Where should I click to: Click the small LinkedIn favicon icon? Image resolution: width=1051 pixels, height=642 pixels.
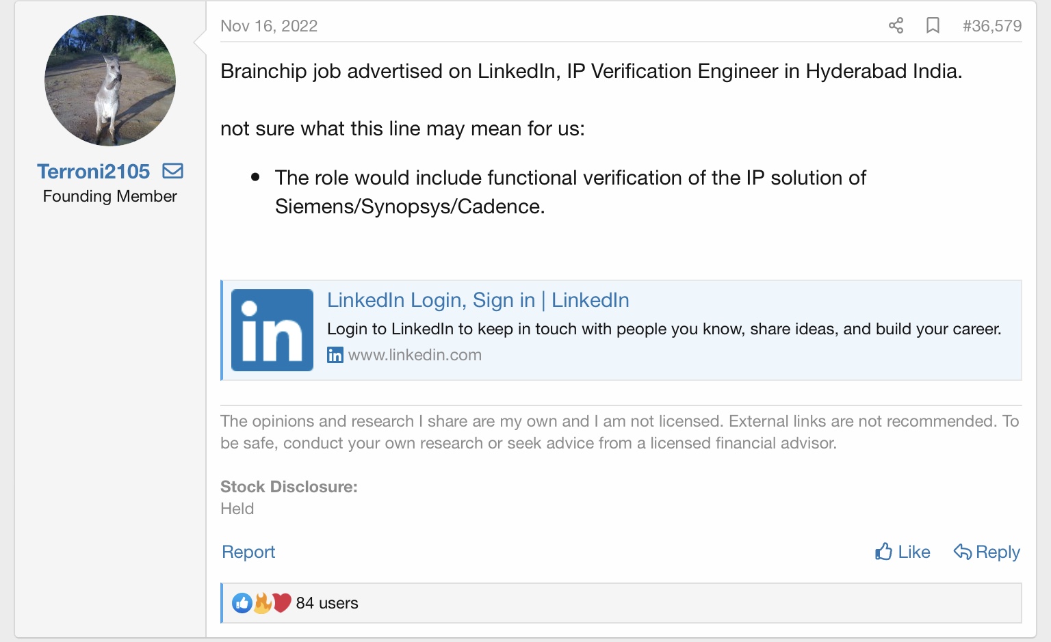point(335,355)
